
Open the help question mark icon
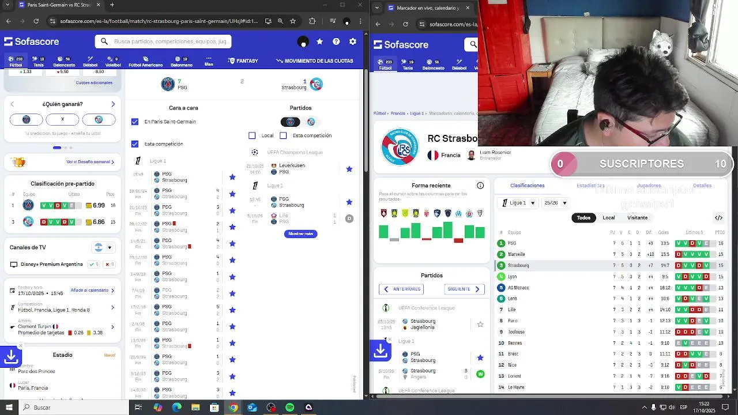(336, 41)
